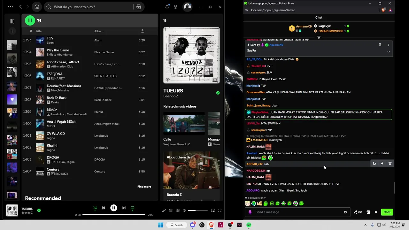
Task: Seek in the song progress bar
Action: (114, 215)
